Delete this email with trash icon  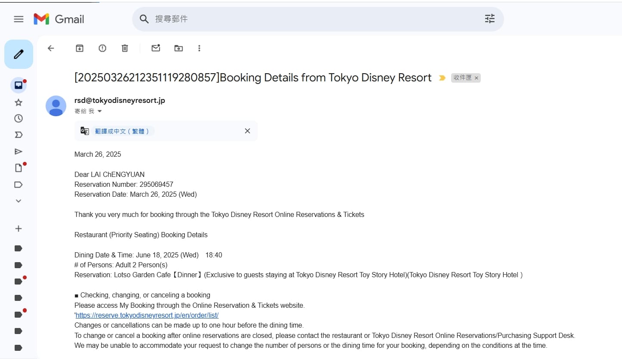(125, 48)
